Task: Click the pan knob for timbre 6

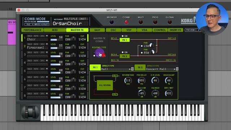Action: click(74, 80)
